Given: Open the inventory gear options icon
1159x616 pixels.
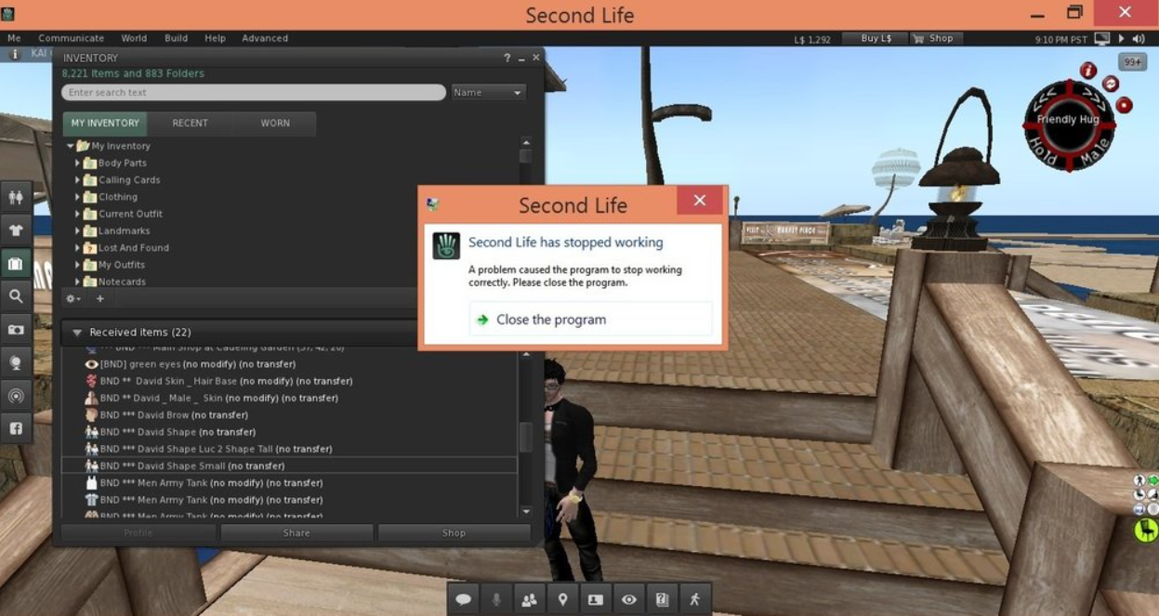Looking at the screenshot, I should [72, 299].
